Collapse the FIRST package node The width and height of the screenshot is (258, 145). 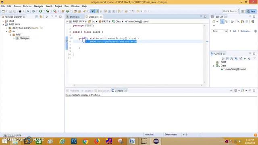click(10, 35)
